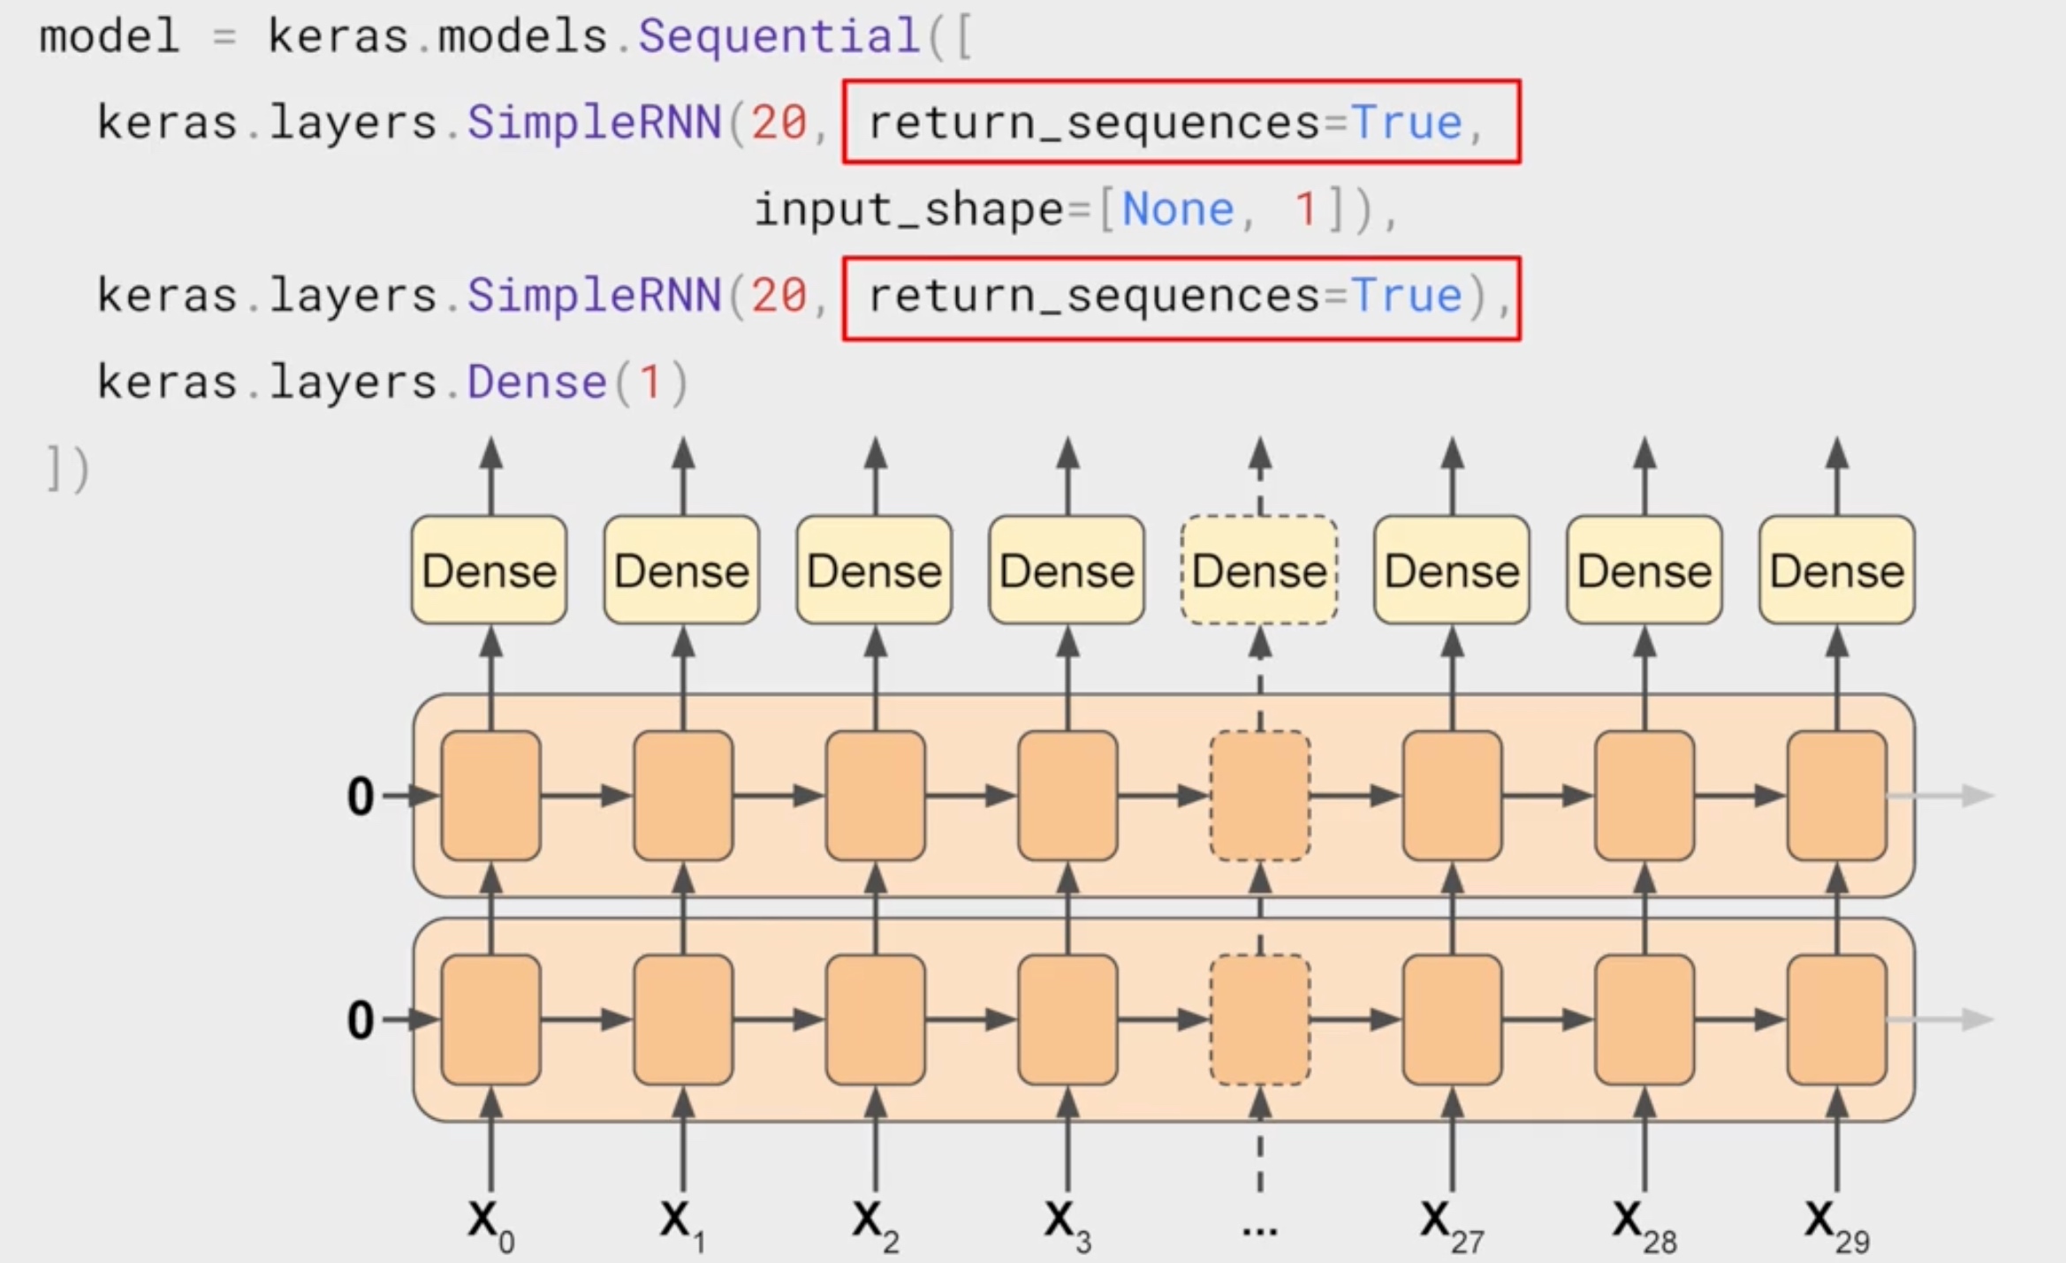Image resolution: width=2066 pixels, height=1263 pixels.
Task: Click the upper-layer RNN cell in the x27 column
Action: pos(1453,796)
